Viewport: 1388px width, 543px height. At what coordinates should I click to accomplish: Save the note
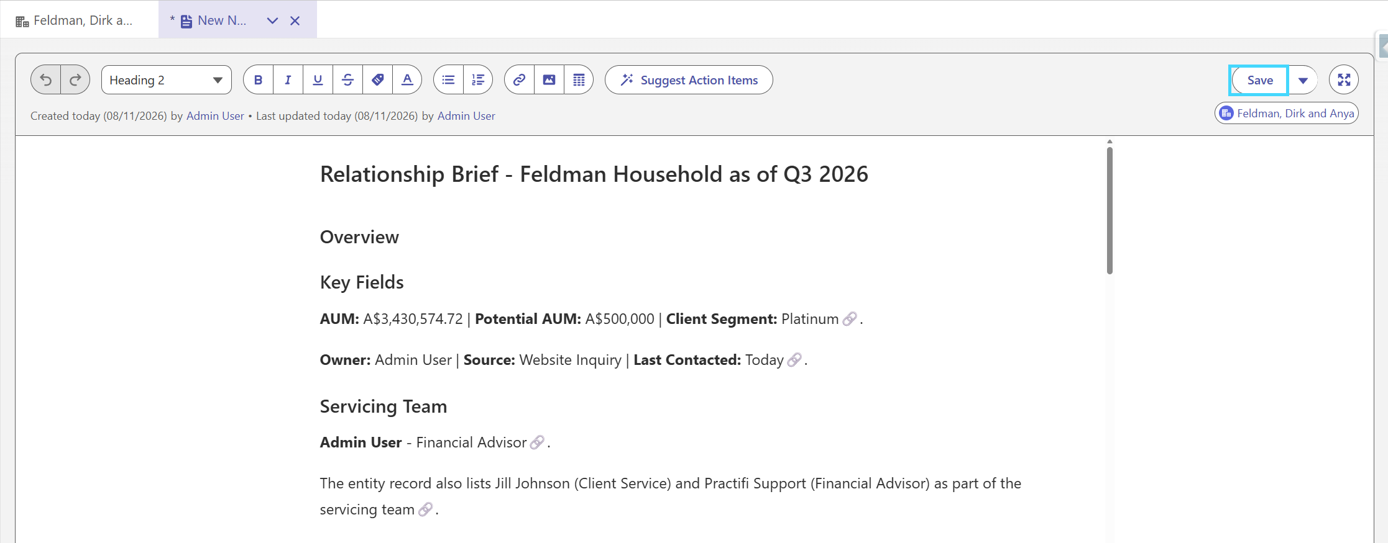tap(1259, 80)
